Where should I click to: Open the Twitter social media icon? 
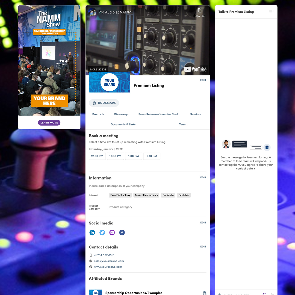pos(102,232)
